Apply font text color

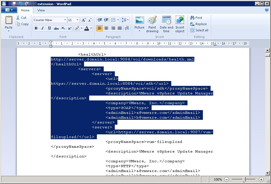[87, 28]
